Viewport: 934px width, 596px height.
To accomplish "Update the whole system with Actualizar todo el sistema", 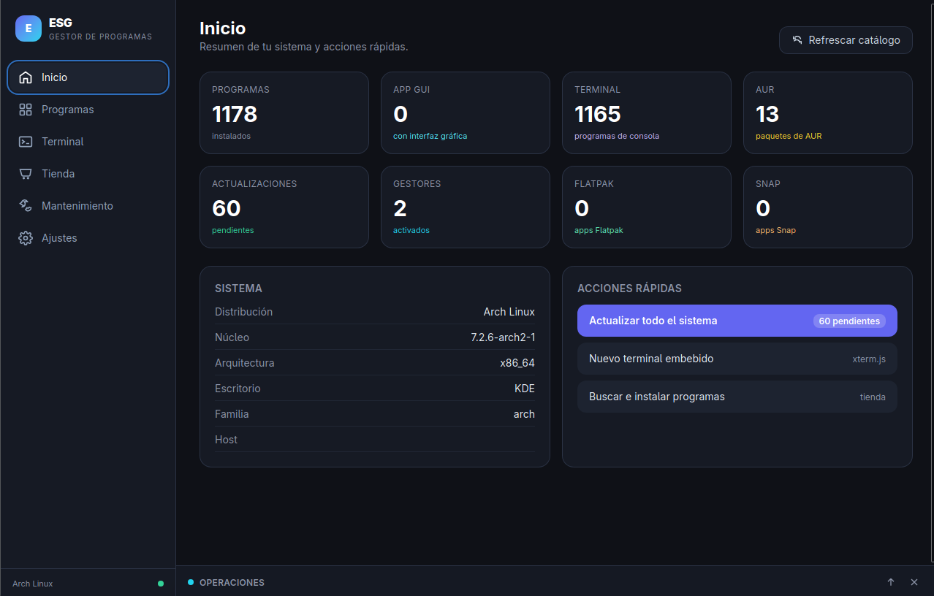I will 737,321.
